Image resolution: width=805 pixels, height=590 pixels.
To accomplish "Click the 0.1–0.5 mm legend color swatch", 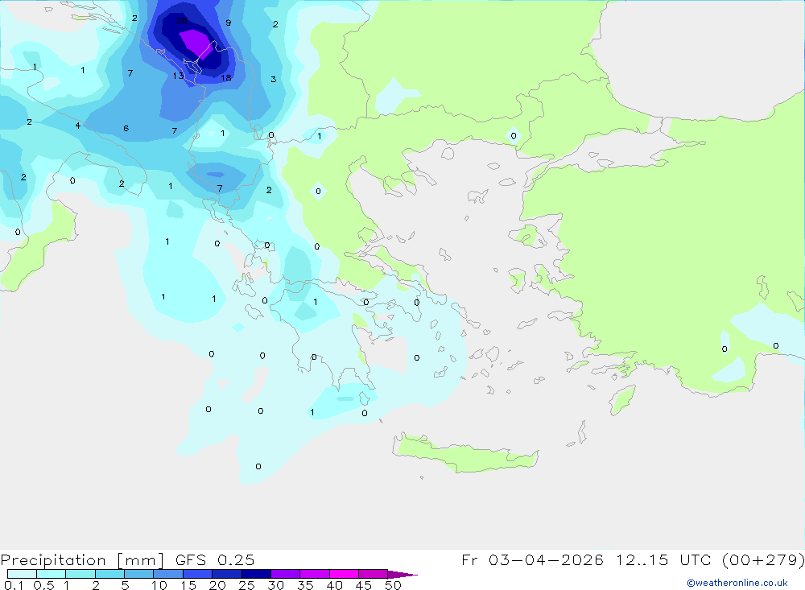I will 22,574.
